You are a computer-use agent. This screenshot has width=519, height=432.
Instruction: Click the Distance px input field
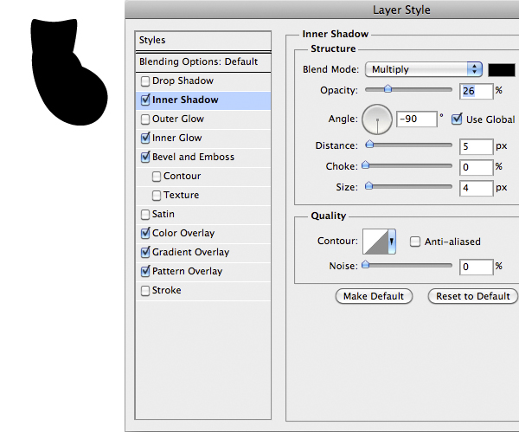click(476, 146)
